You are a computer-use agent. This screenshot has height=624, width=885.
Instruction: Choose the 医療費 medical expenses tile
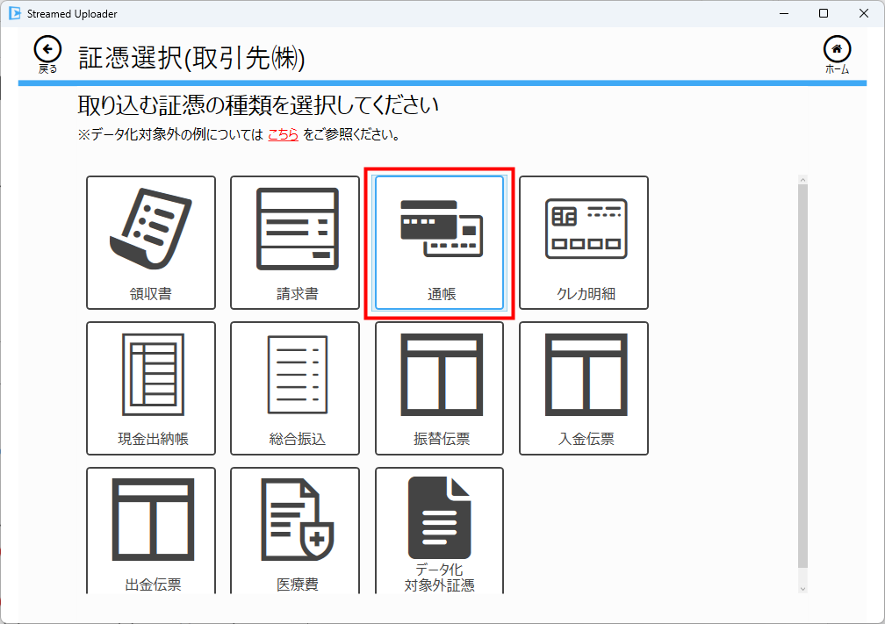point(295,531)
